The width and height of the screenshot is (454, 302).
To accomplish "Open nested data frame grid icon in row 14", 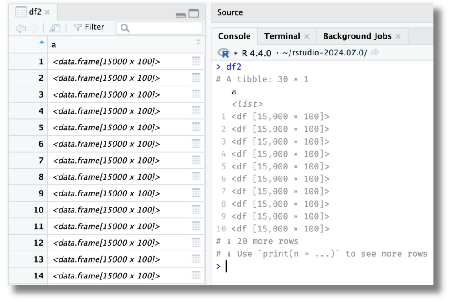I will coord(196,275).
